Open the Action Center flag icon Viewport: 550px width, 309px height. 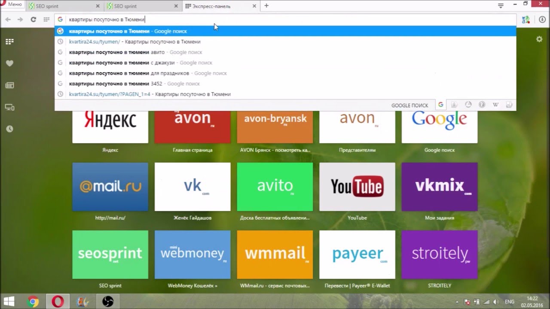tap(467, 302)
